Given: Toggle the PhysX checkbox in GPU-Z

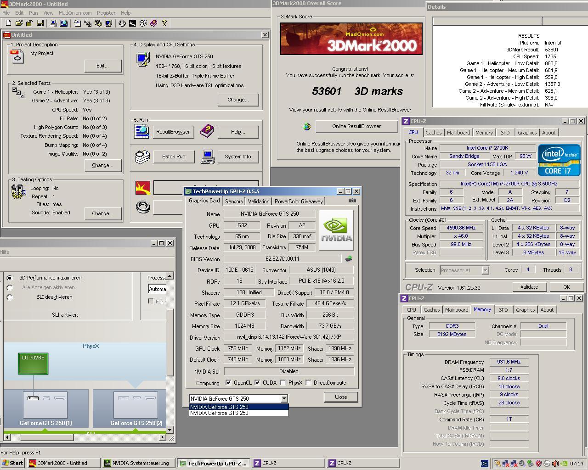Looking at the screenshot, I should coord(283,383).
